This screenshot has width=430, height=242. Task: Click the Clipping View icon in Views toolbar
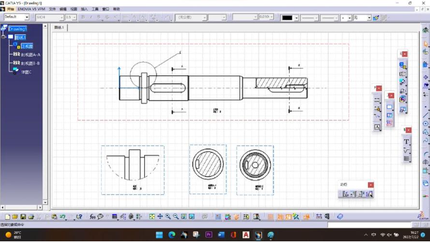(x=402, y=91)
